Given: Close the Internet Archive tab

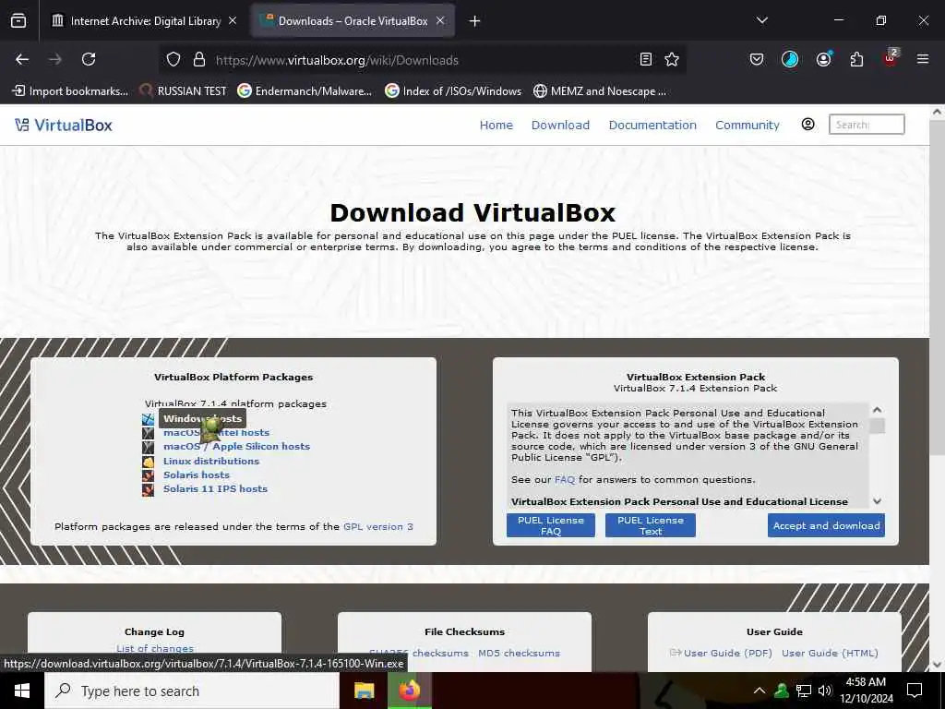Looking at the screenshot, I should tap(233, 21).
